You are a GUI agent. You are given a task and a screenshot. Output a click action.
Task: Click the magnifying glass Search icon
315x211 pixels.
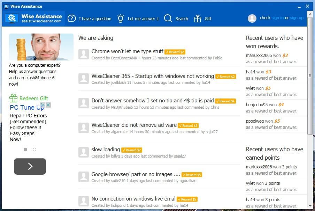[x=168, y=19]
